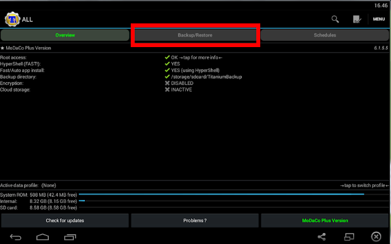Click the 16.46 clock in status bar
Image resolution: width=391 pixels, height=244 pixels.
click(x=381, y=6)
